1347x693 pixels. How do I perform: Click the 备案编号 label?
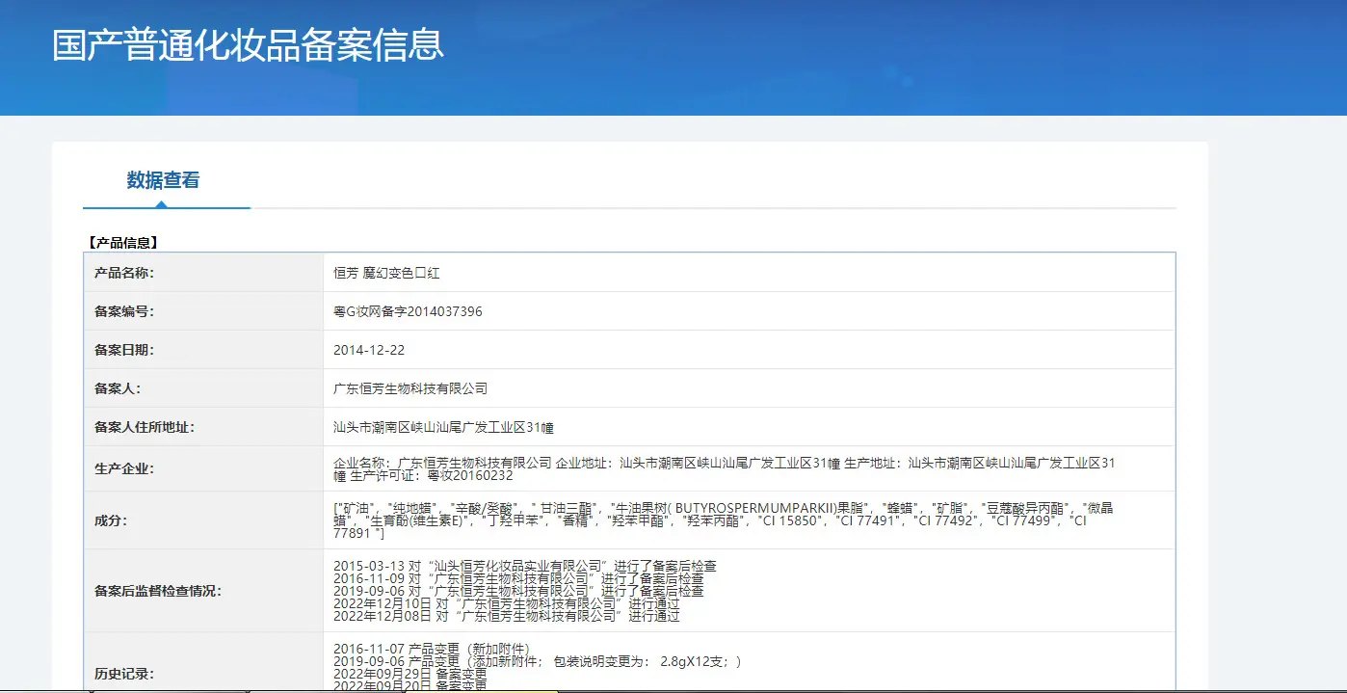124,311
